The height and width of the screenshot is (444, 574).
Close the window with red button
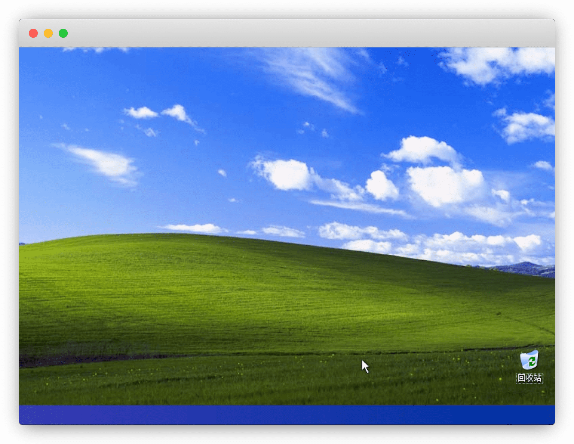tap(33, 33)
